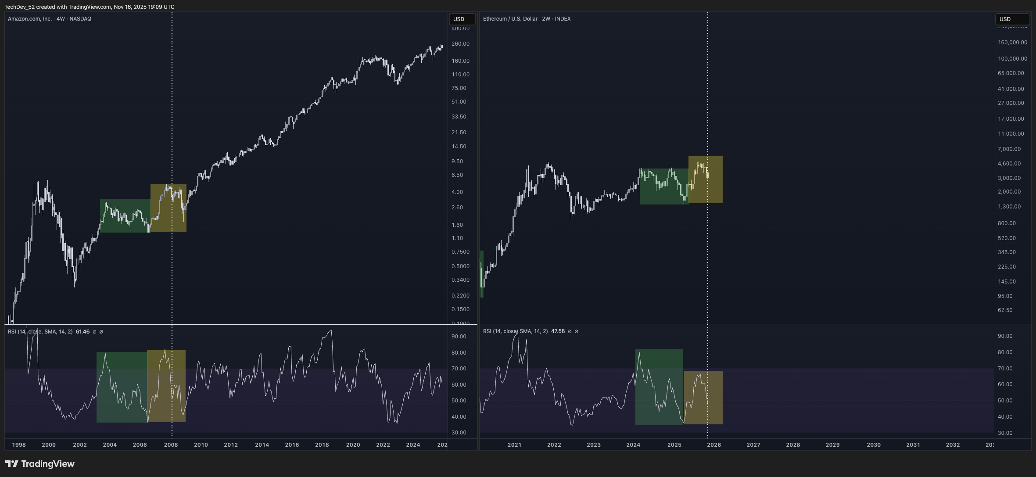Click second null-value symbol in Ethereum RSI legend
The width and height of the screenshot is (1036, 477).
pyautogui.click(x=577, y=331)
